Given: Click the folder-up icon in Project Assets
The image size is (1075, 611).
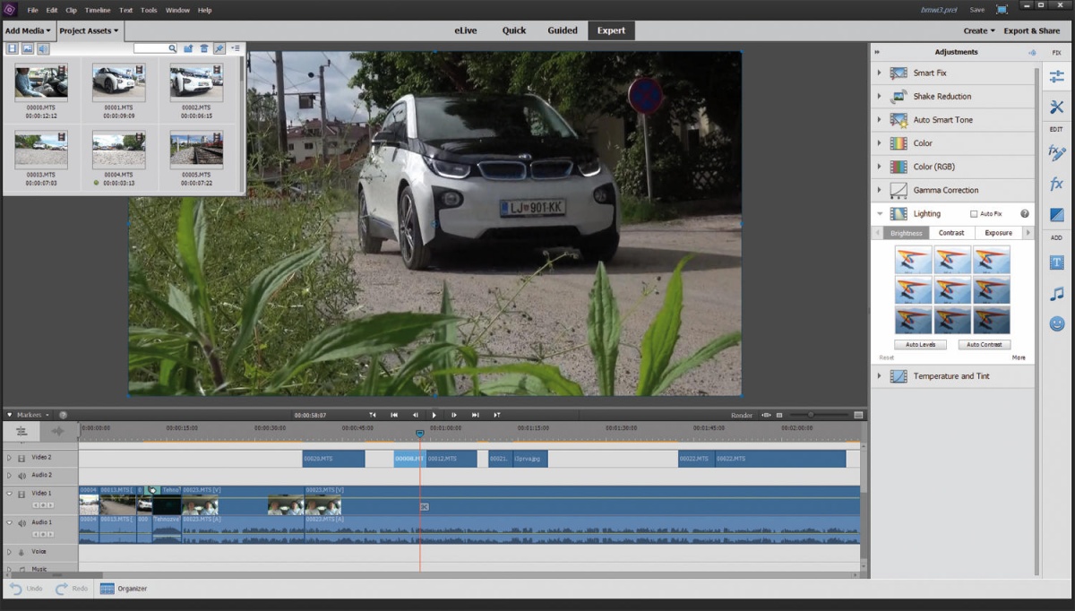Looking at the screenshot, I should (x=188, y=48).
